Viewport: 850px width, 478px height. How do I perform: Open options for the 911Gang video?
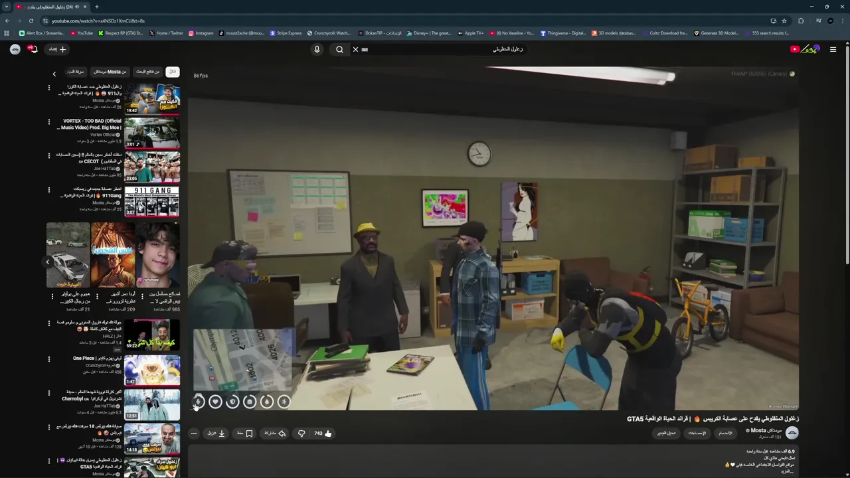coord(48,190)
